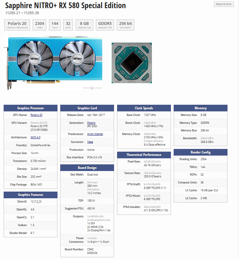Viewport: 239px width, 260px height.
Task: Click the Memory section header
Action: (201, 108)
